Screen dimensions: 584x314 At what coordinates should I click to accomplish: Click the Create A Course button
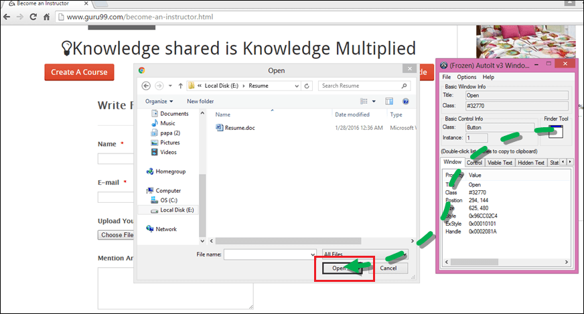coord(79,72)
